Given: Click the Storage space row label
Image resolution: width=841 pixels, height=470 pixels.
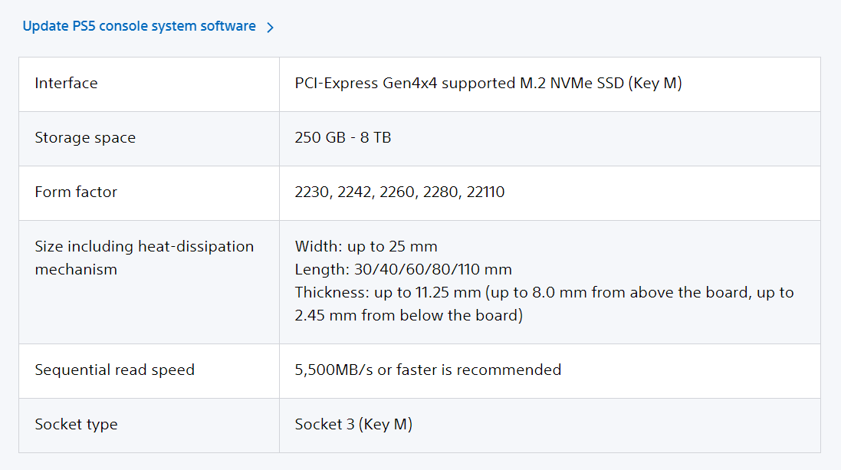Looking at the screenshot, I should [85, 138].
